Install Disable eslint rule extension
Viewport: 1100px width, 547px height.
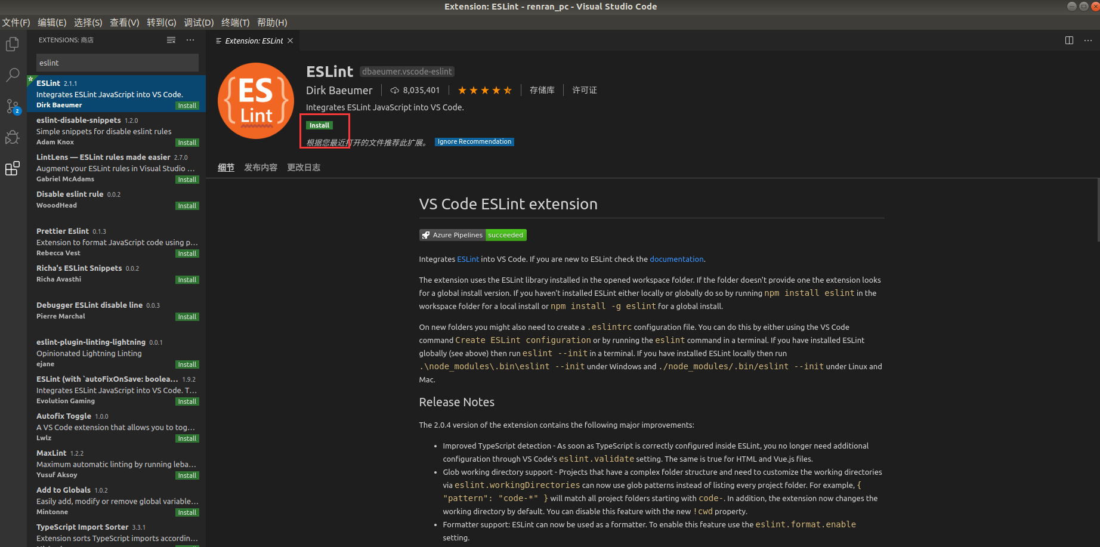pos(187,206)
